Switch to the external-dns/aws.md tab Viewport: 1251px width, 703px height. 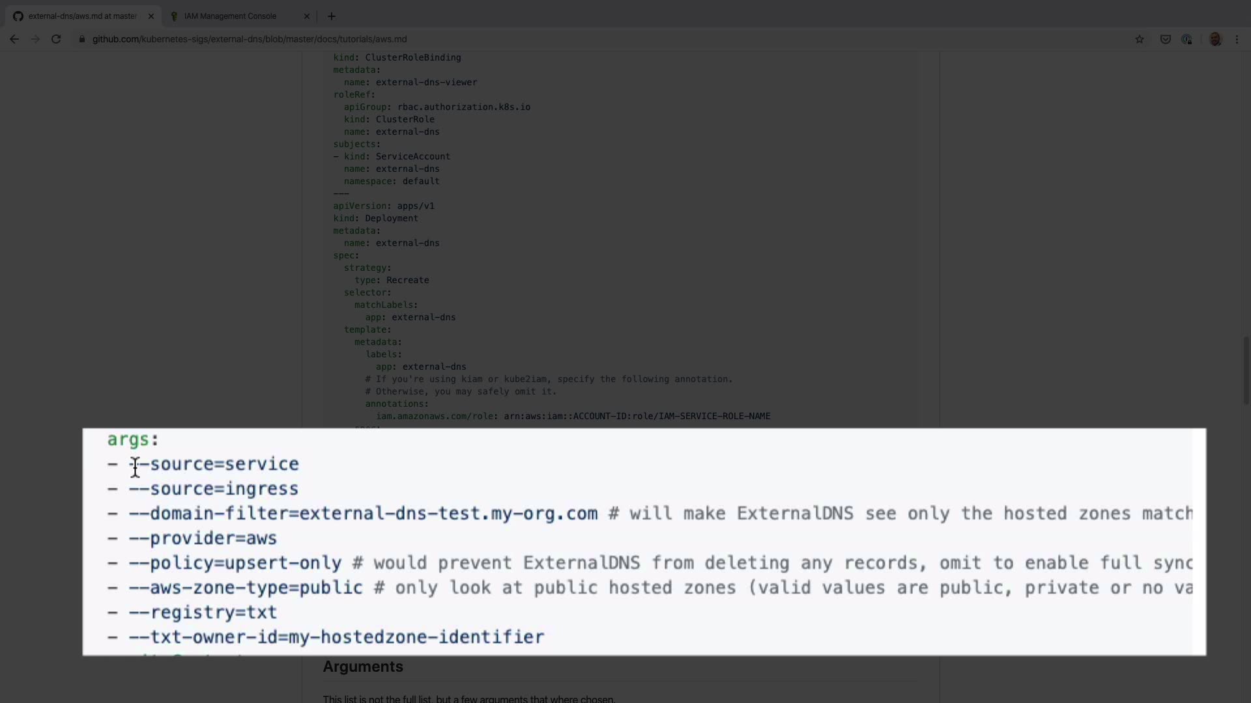[81, 16]
